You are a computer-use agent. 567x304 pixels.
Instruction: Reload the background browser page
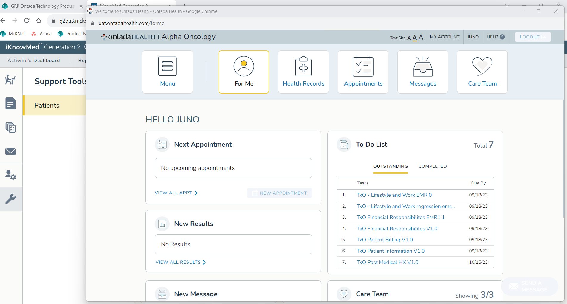tap(27, 21)
